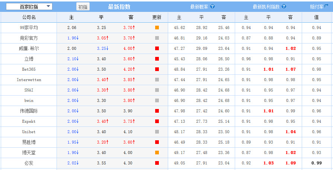Click away odds 4.30 for 必发
The image size is (333, 170).
(128, 163)
